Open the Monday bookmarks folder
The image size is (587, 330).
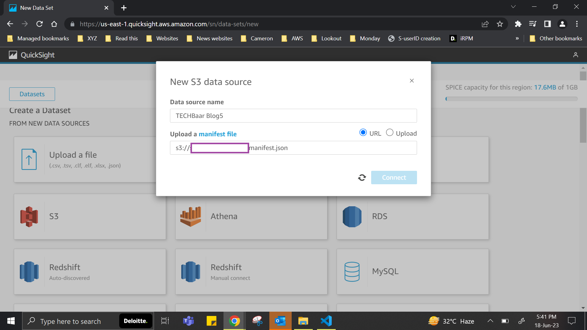point(365,38)
